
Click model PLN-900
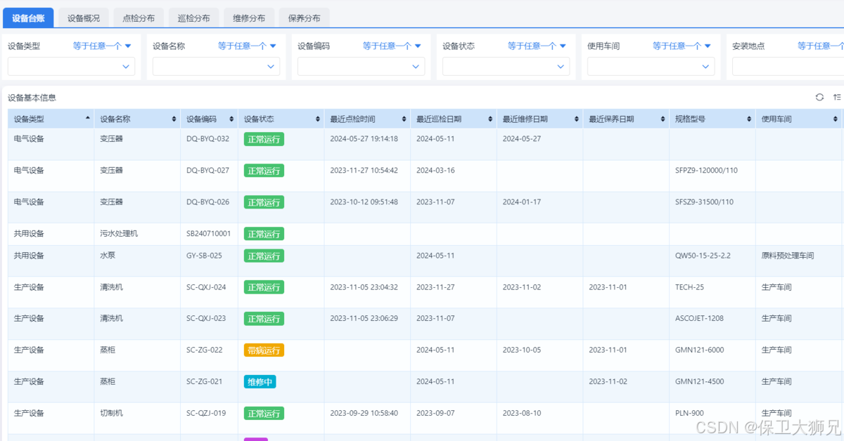(x=689, y=413)
